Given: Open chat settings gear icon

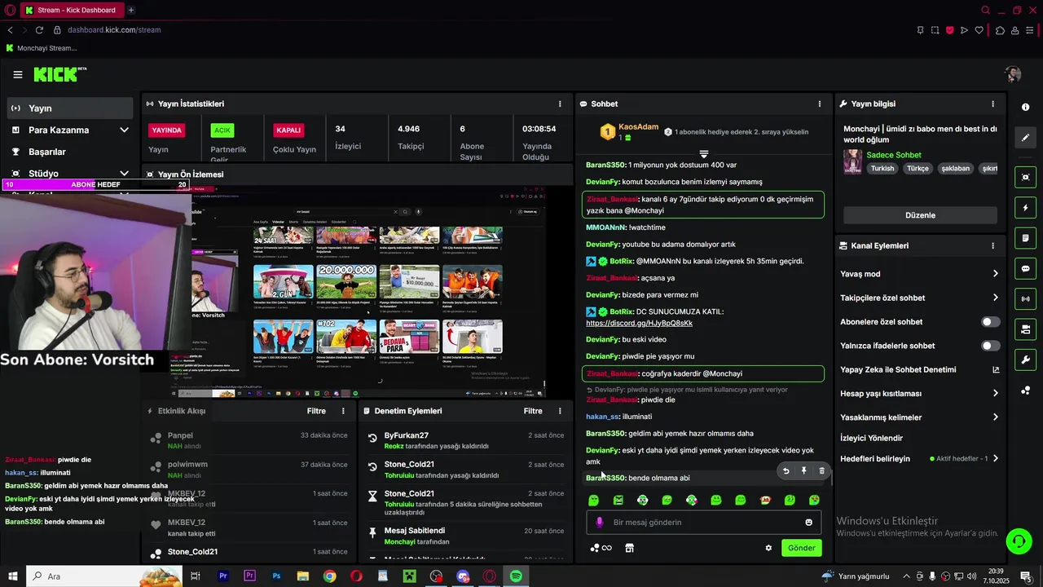Looking at the screenshot, I should click(768, 548).
